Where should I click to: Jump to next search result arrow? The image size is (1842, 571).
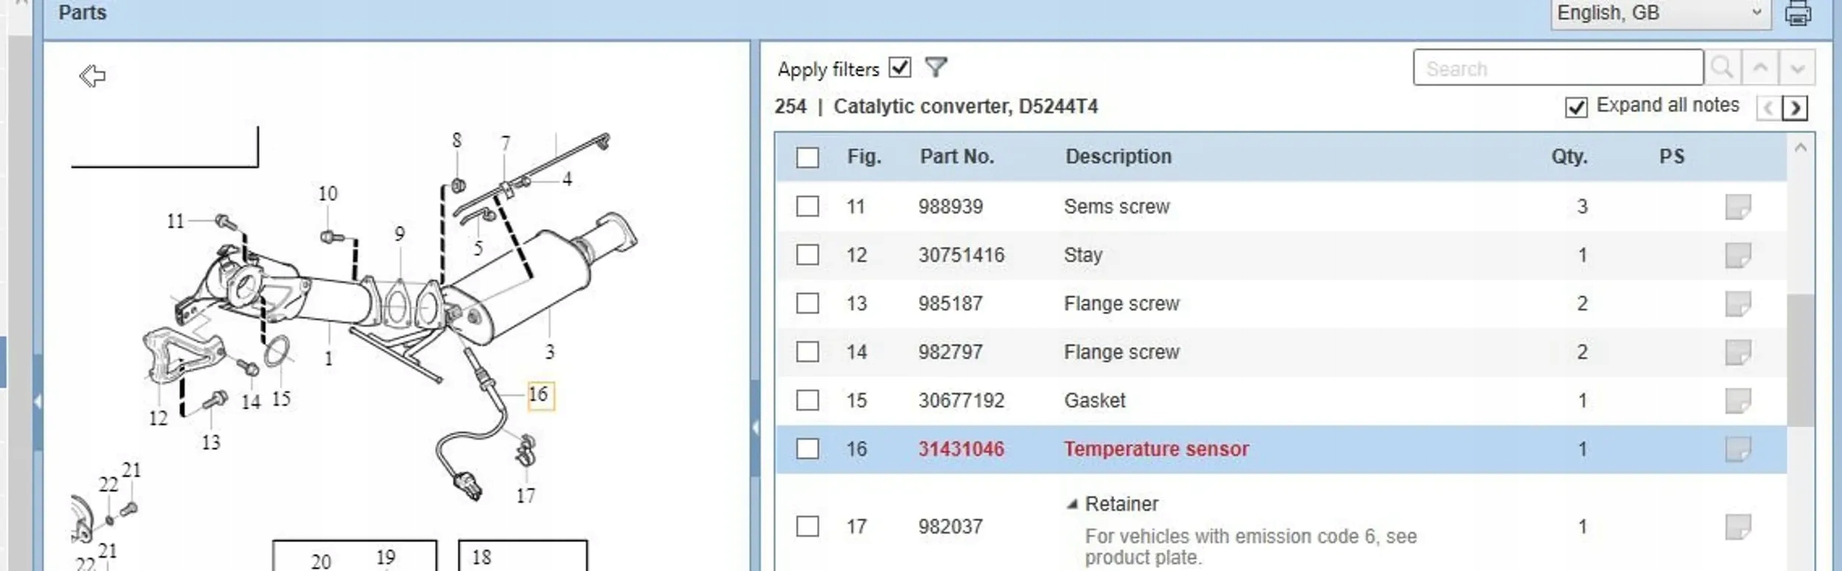1797,68
